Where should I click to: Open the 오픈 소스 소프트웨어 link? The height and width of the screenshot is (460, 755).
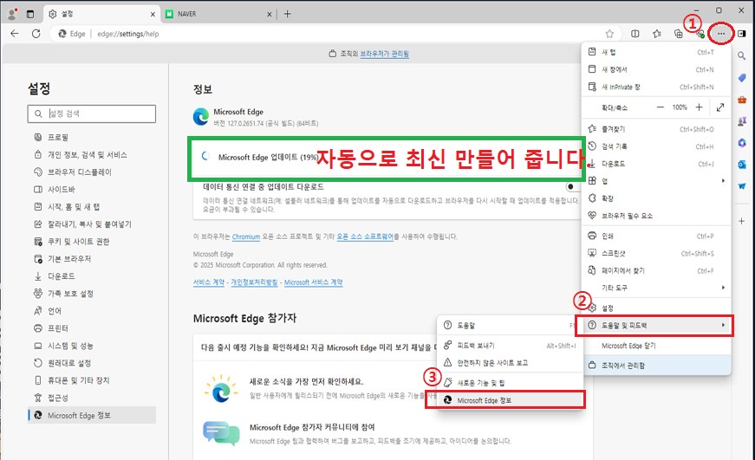365,236
